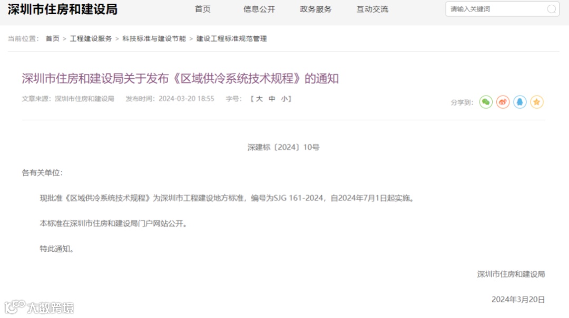Set font size to 小
The width and height of the screenshot is (569, 318).
pos(284,99)
